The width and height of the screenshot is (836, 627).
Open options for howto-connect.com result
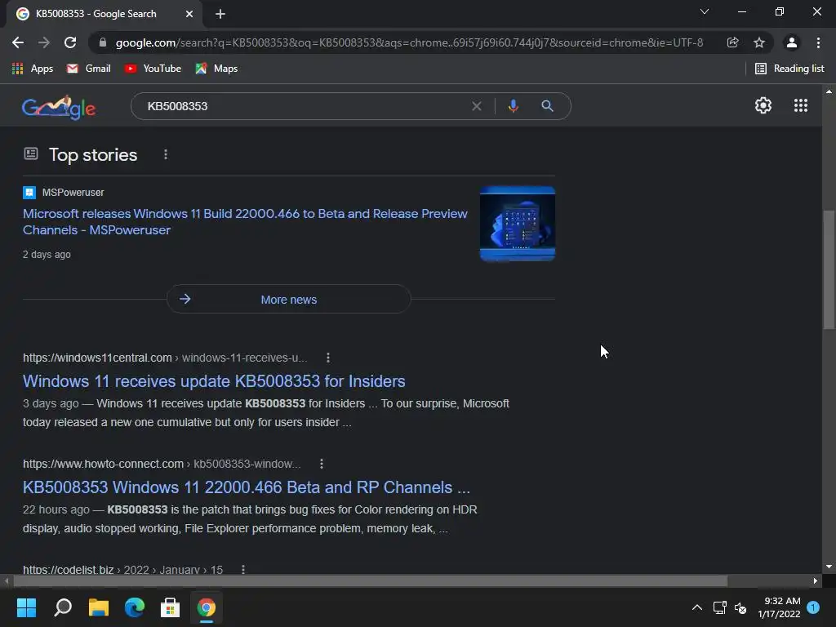tap(322, 464)
